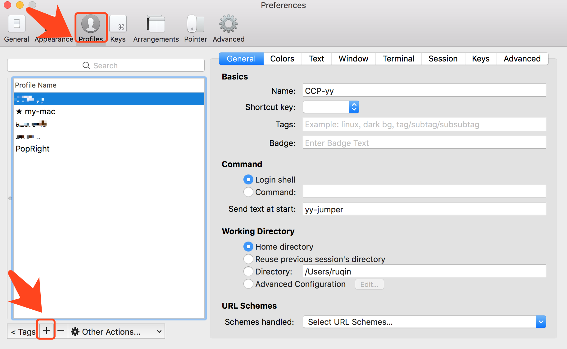
Task: Click the Command text input field
Action: click(424, 191)
